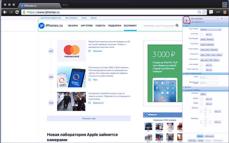
Task: Open the Letter Spacing unit dropdown
Action: pyautogui.click(x=209, y=70)
